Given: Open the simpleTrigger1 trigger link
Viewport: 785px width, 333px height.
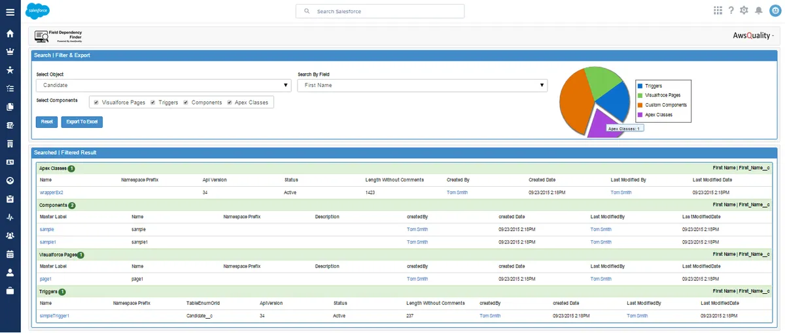Looking at the screenshot, I should [54, 315].
